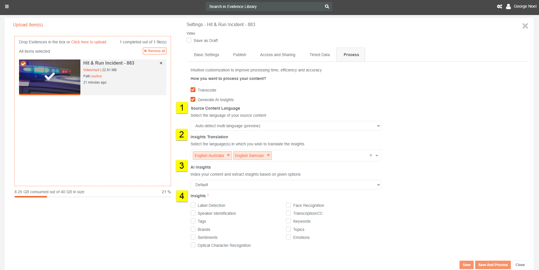Open the Source Content Language dropdown
539x270 pixels.
286,126
